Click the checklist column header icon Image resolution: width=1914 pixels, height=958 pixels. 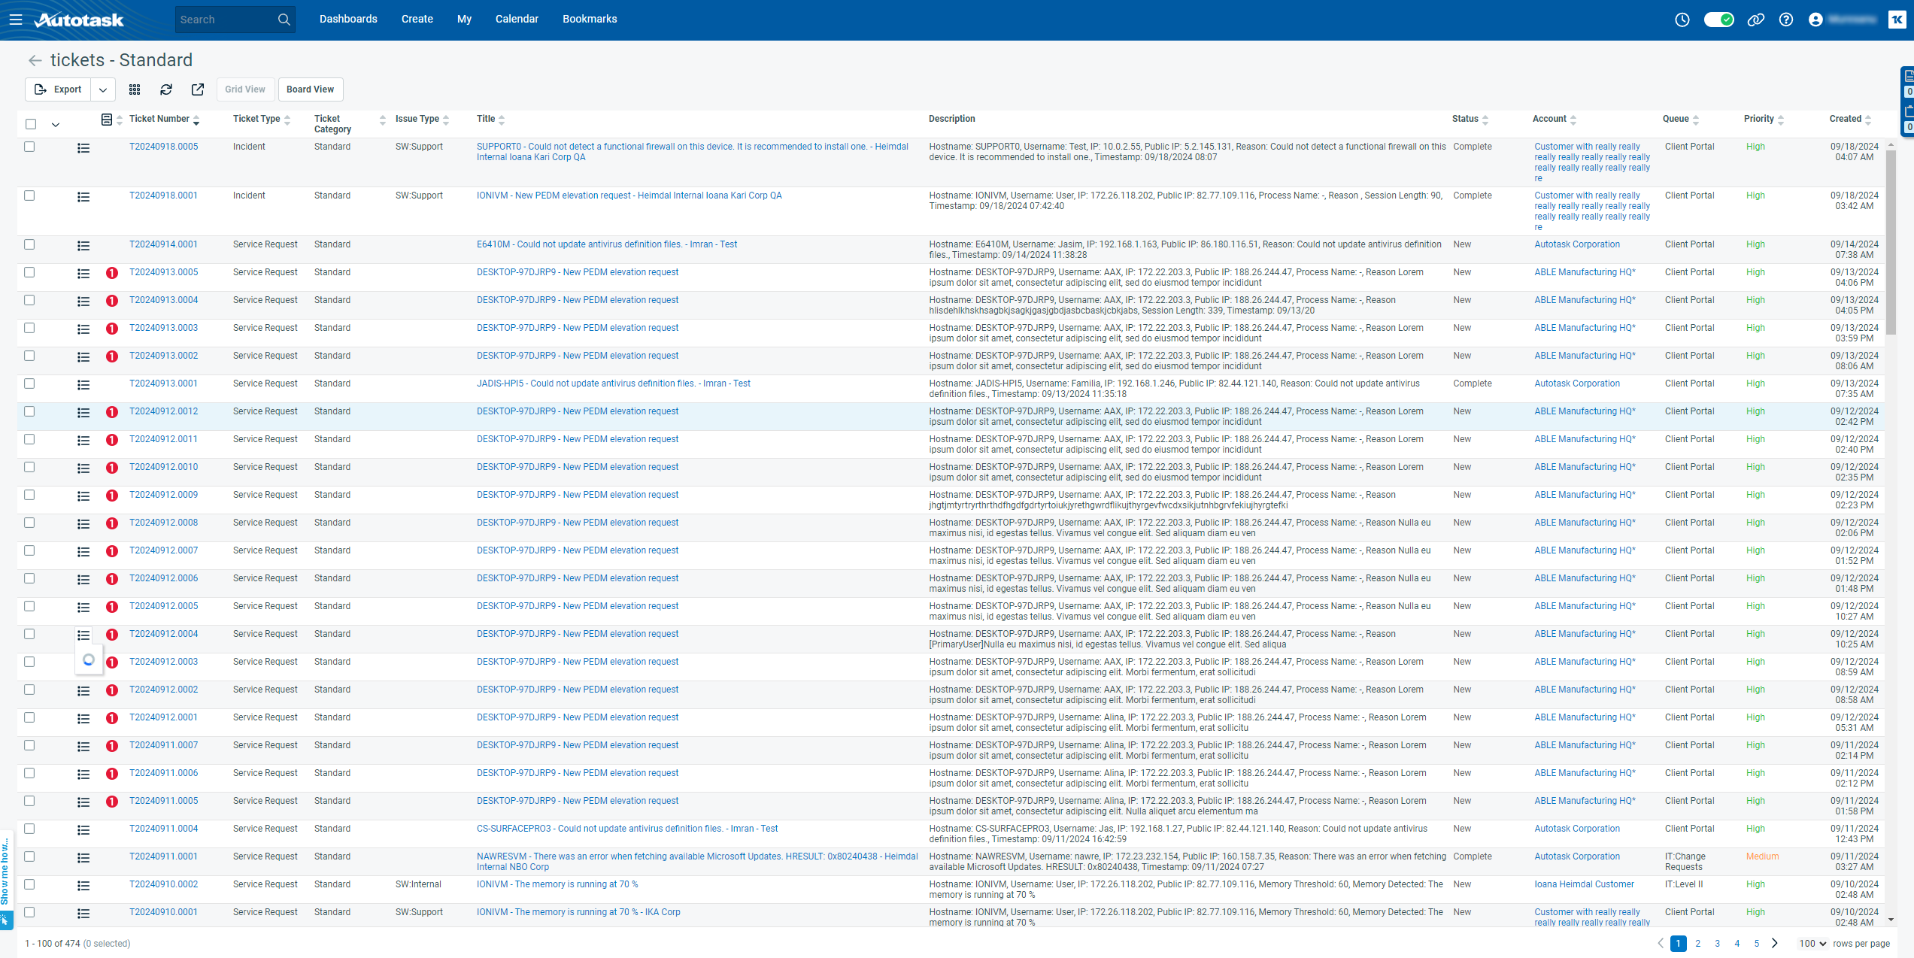pyautogui.click(x=107, y=120)
